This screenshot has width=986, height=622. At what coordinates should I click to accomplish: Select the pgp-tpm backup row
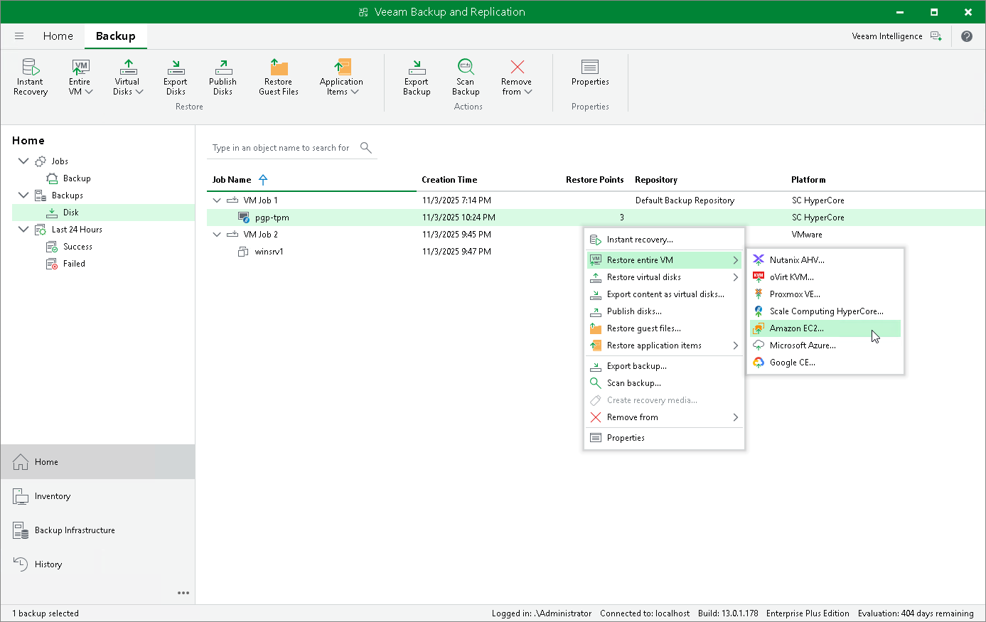click(596, 218)
